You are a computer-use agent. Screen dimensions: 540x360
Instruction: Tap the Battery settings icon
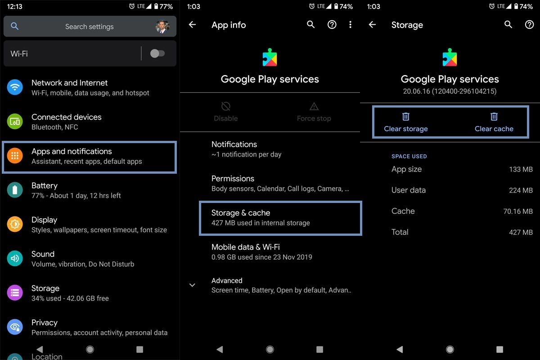[15, 190]
